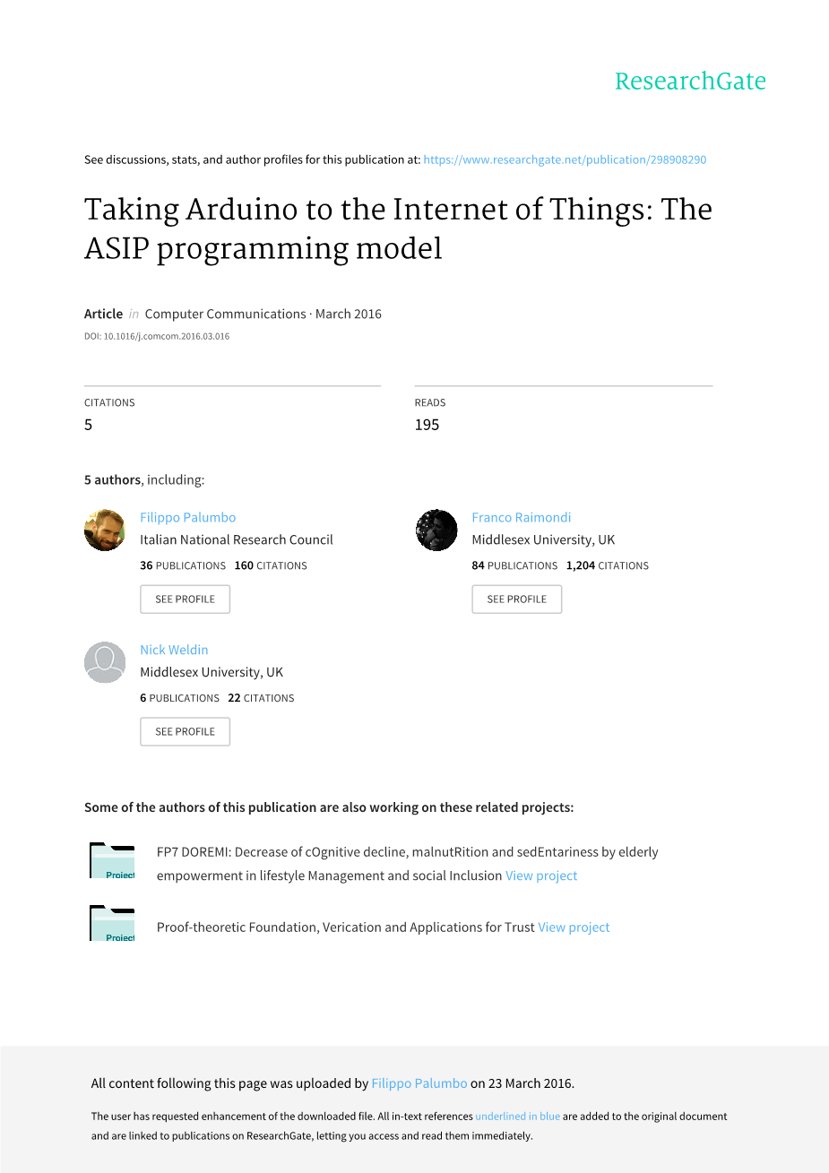The image size is (829, 1173).
Task: Click the Computer Communications journal name
Action: click(x=225, y=315)
